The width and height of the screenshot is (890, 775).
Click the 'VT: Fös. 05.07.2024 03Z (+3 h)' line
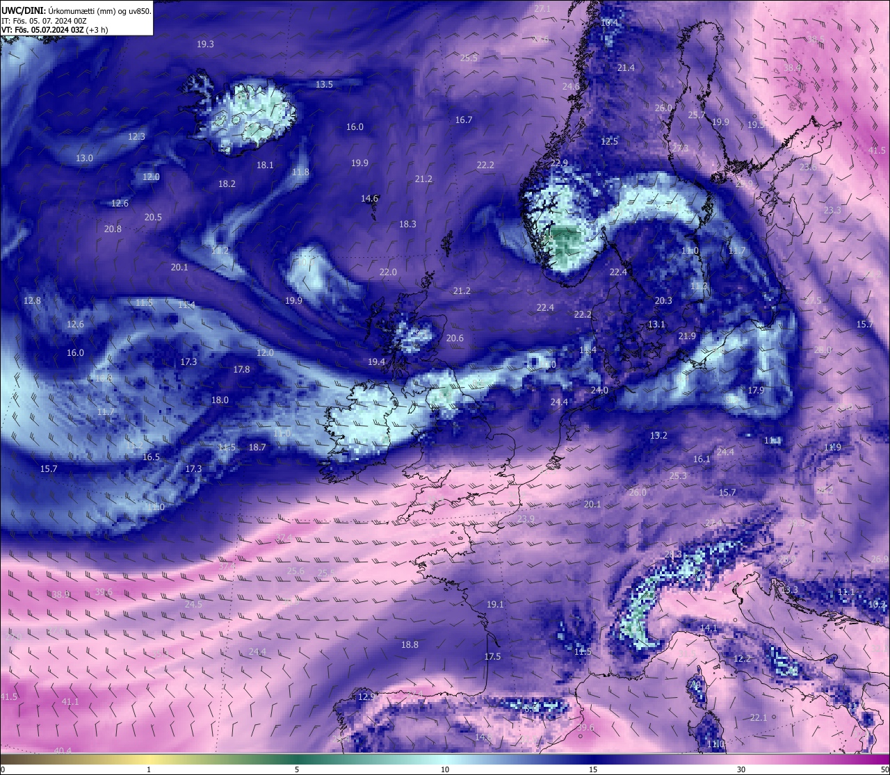[x=54, y=30]
